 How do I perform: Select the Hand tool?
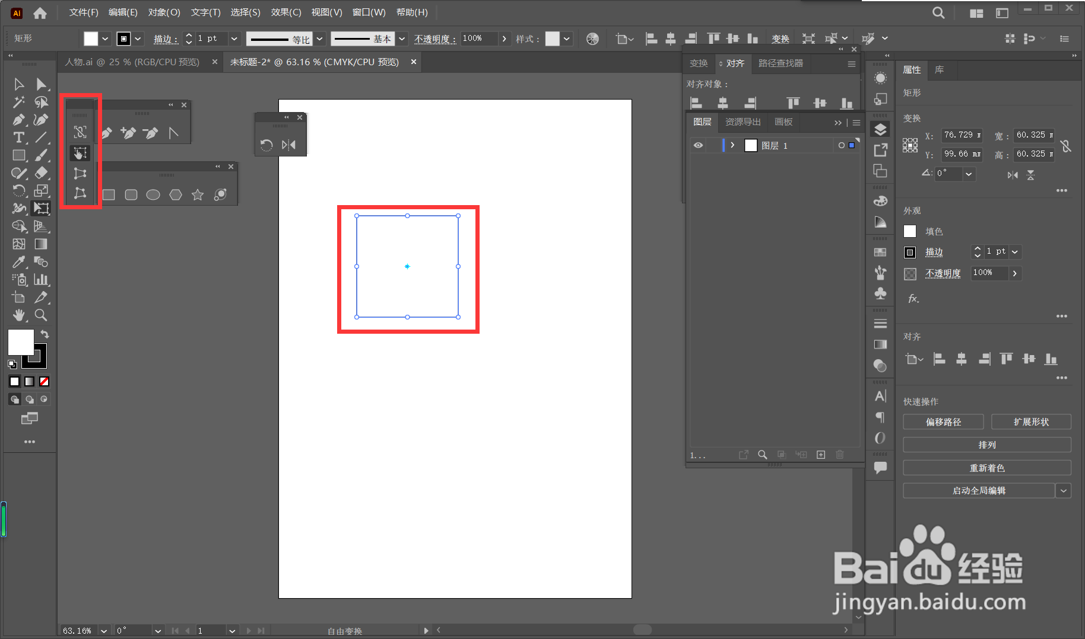pos(19,315)
